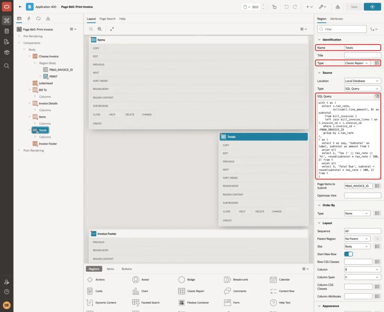
Task: Open the search magnifier in the sidebar
Action: (7, 66)
